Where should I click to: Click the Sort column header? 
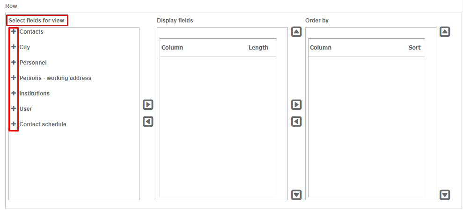414,48
